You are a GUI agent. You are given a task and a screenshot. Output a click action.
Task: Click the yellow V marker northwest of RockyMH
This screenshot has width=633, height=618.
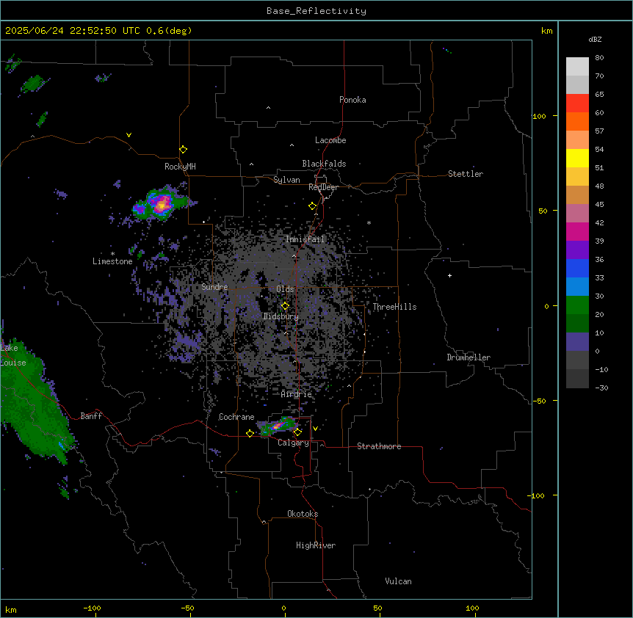coord(129,135)
